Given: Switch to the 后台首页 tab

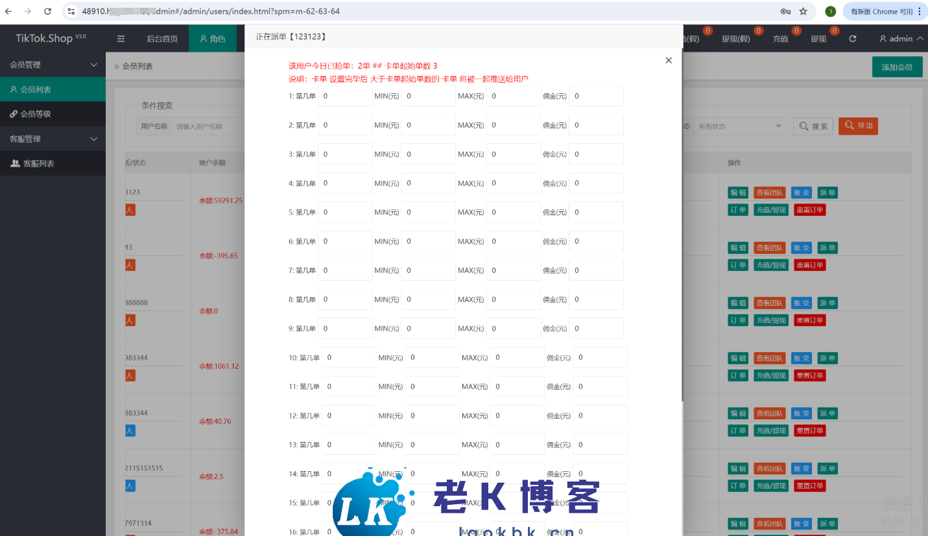Looking at the screenshot, I should pos(162,39).
